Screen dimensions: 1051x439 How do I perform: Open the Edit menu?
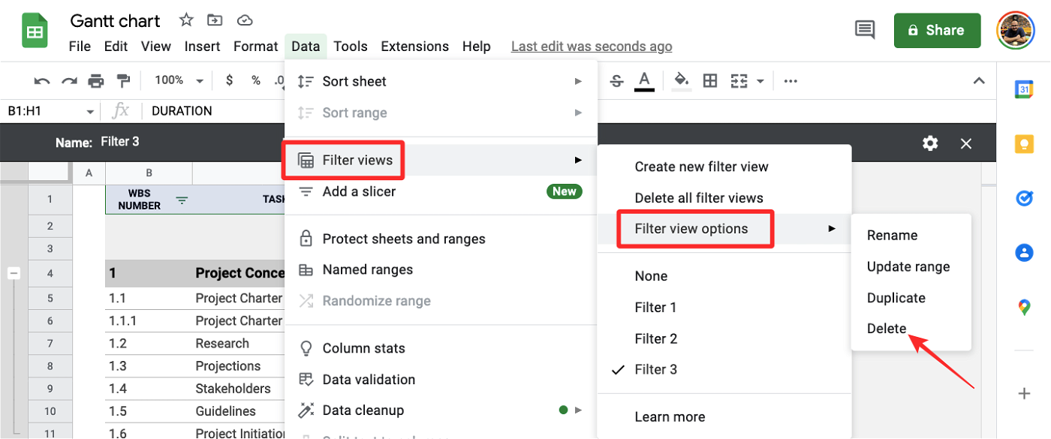116,47
